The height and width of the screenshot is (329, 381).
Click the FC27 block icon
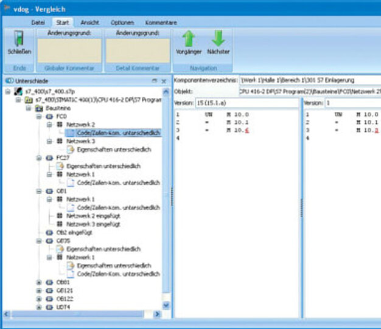49,158
